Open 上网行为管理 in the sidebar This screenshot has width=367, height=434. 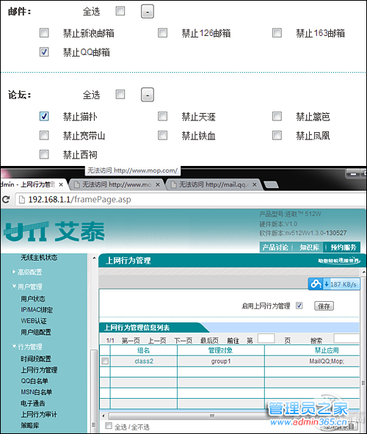(x=39, y=370)
